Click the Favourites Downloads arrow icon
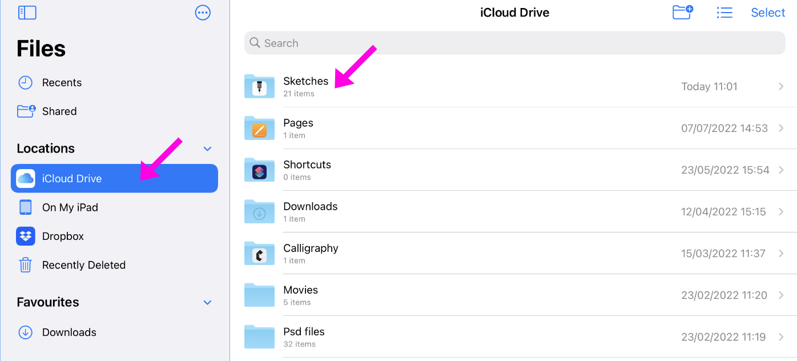Viewport: 797px width, 361px height. tap(25, 332)
